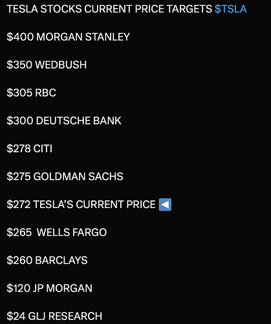Select the headline text Tesla Stocks Current Price Targets
The image size is (271, 324).
[x=109, y=9]
